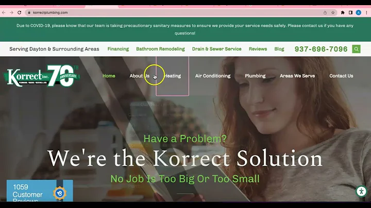Open the Blog link

(x=279, y=49)
